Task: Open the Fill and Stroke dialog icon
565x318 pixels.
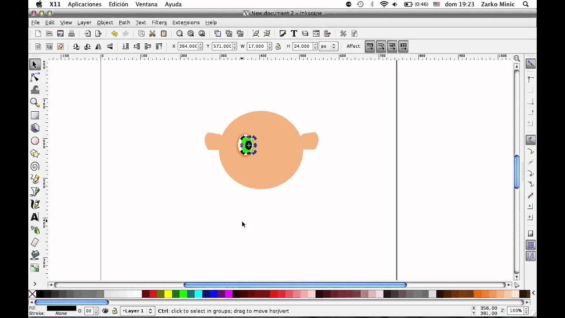Action: (x=282, y=34)
